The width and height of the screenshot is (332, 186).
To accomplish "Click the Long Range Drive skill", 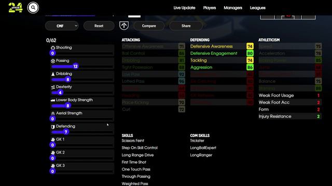I will pyautogui.click(x=137, y=155).
